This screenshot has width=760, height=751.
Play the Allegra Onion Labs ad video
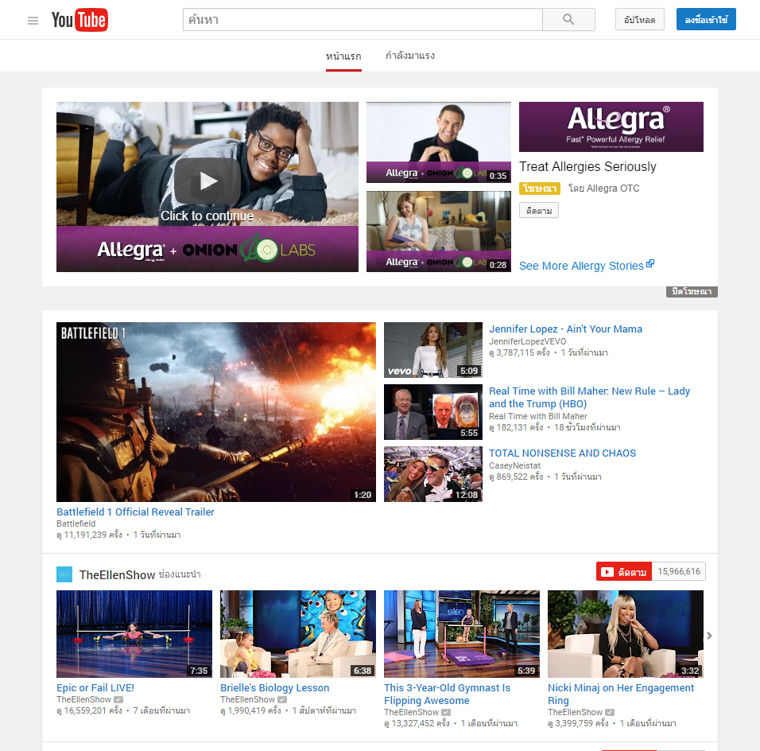coord(207,181)
